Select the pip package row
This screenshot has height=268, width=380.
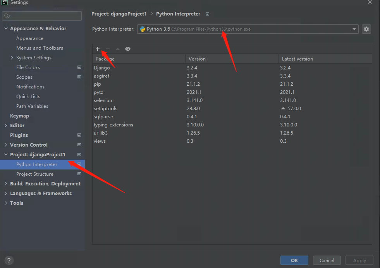point(232,84)
